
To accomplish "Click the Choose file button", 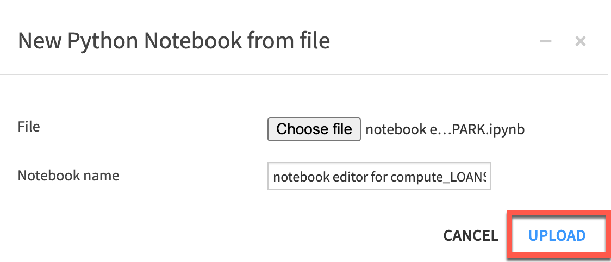I will pyautogui.click(x=314, y=129).
